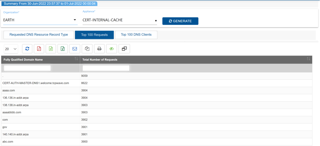Export the table as PDF
320x146 pixels.
point(39,49)
